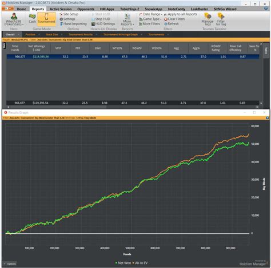The width and height of the screenshot is (271, 268).
Task: Switch to the Opponents tab
Action: 86,9
